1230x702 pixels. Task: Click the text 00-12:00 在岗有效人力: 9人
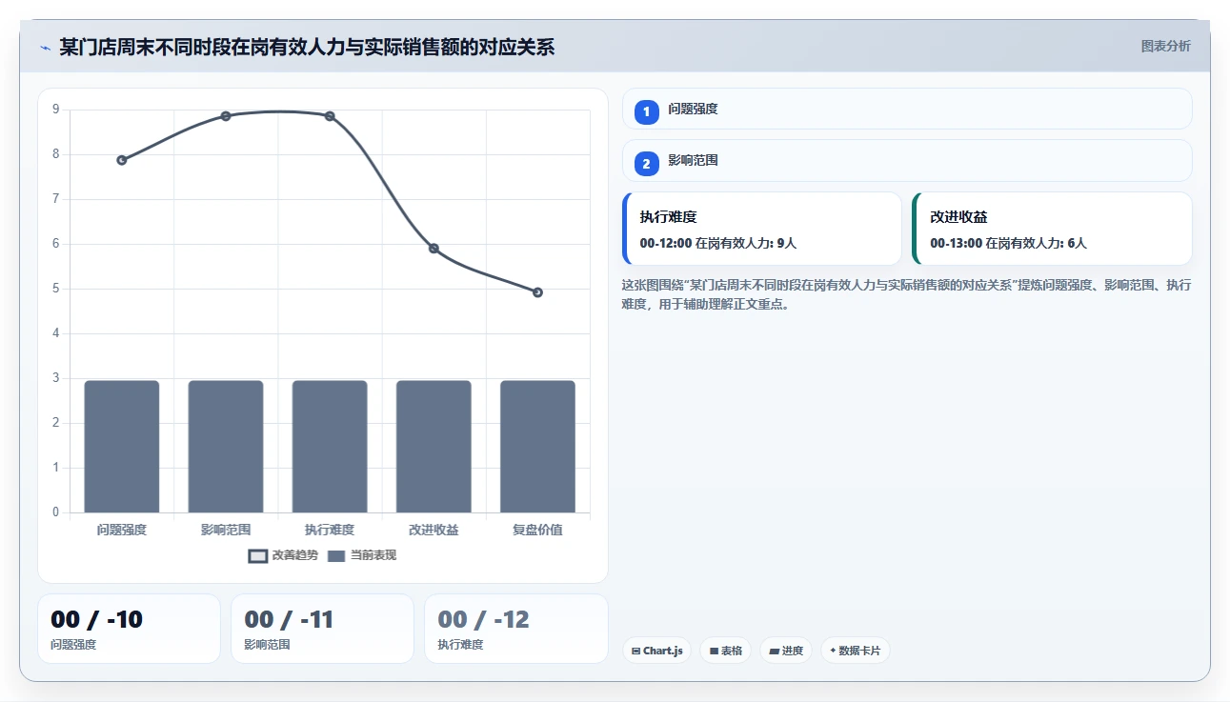718,243
